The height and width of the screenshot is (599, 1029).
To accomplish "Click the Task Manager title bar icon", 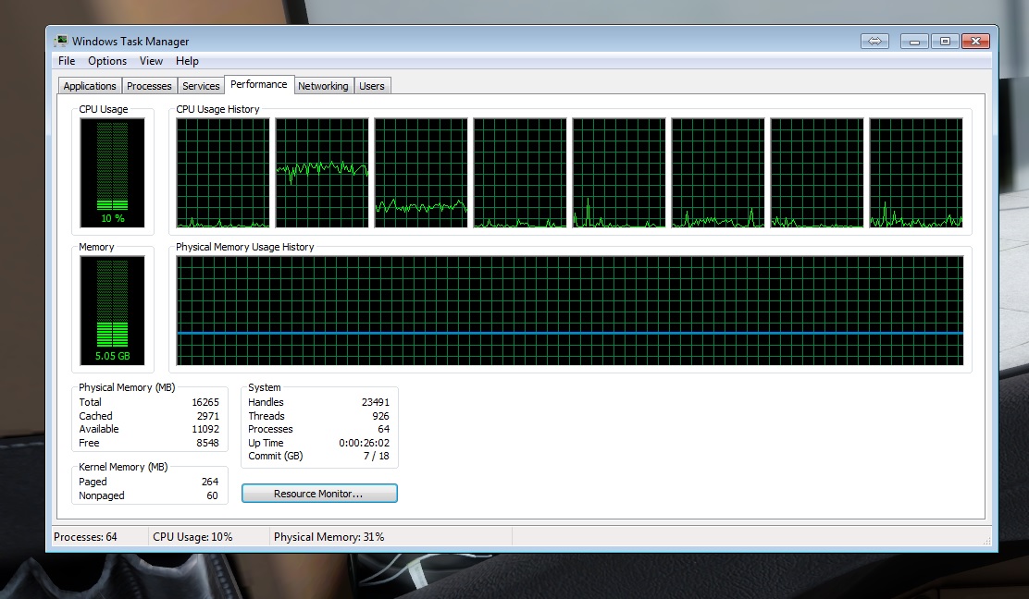I will (61, 41).
